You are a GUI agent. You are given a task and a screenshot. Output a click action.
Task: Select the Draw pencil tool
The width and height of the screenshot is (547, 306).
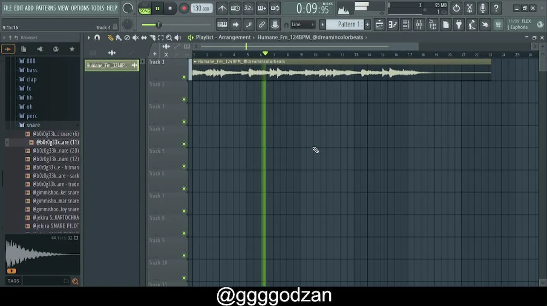coord(110,38)
